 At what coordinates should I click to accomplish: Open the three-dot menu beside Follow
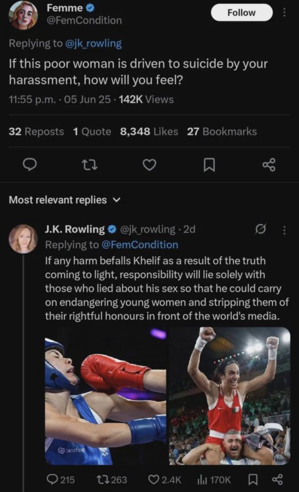point(284,13)
